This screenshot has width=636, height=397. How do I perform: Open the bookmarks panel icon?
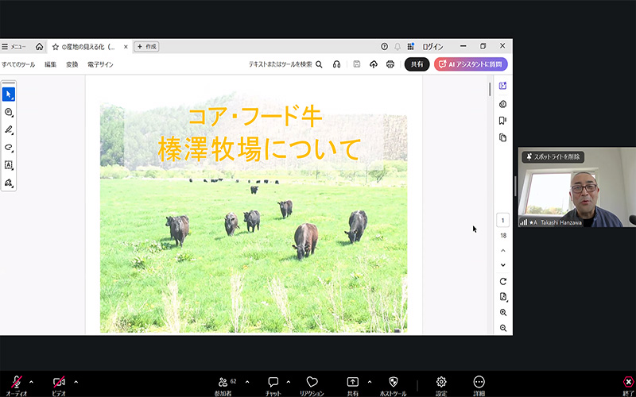(503, 121)
